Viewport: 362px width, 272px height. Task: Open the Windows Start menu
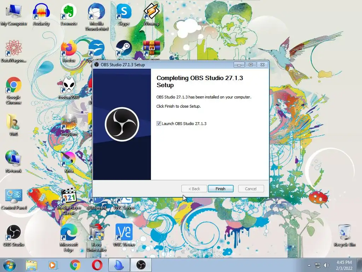9,265
